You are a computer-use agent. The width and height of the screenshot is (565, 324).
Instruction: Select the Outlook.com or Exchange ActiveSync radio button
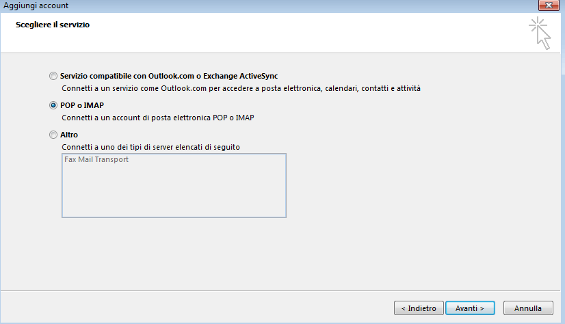coord(53,76)
